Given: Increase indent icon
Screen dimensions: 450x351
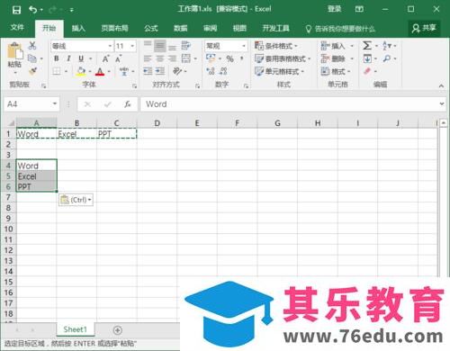Looking at the screenshot, I should (x=160, y=71).
